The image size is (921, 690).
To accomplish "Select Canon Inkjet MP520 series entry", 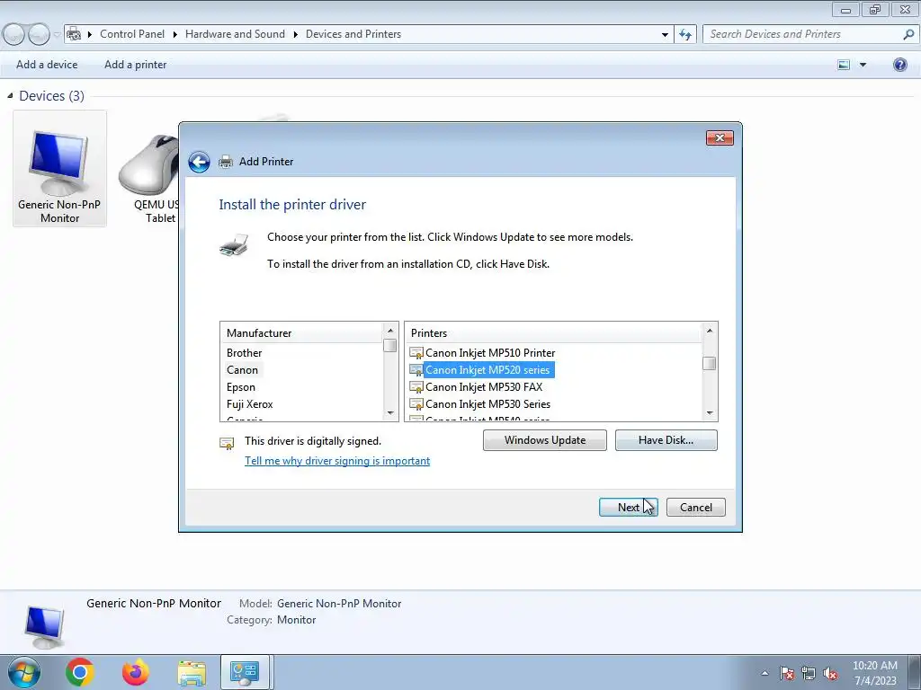I will (487, 370).
